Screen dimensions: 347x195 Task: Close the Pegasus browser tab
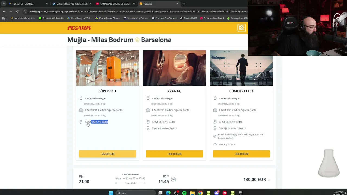(x=178, y=4)
